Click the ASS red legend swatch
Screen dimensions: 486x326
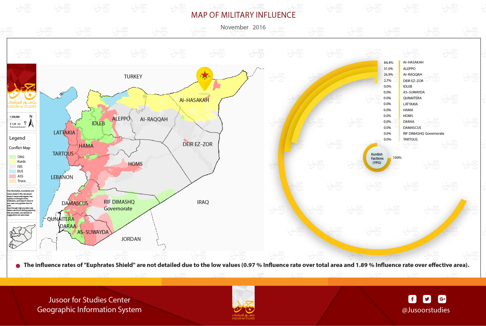[x=12, y=176]
